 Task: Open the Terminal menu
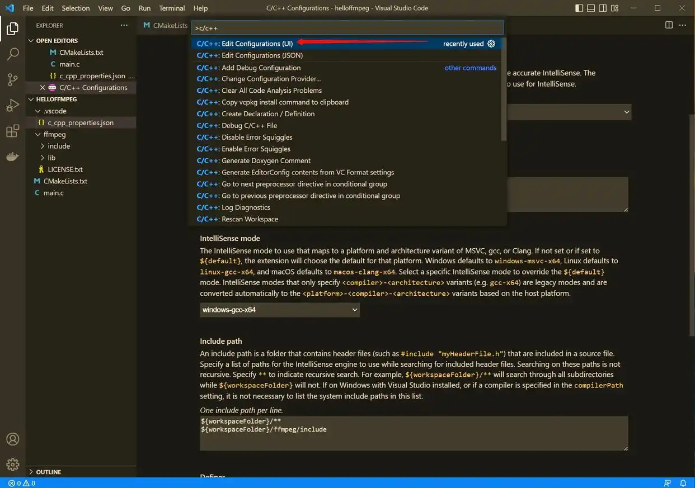coord(171,8)
